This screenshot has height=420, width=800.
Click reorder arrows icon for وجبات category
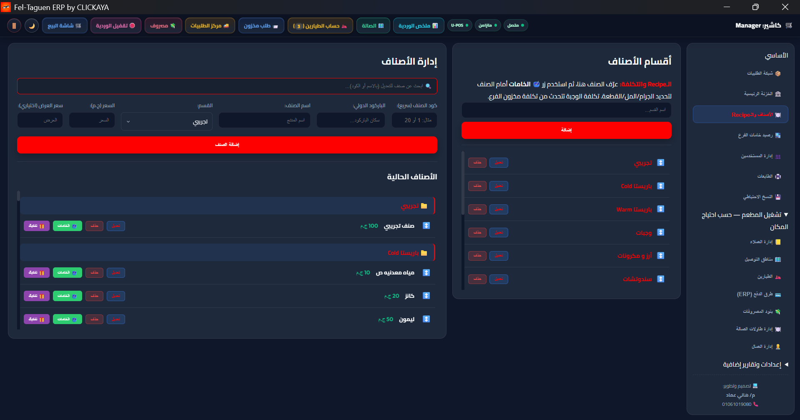(661, 232)
